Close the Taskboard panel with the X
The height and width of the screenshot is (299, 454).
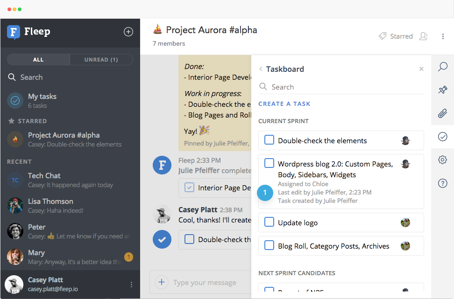click(x=421, y=69)
